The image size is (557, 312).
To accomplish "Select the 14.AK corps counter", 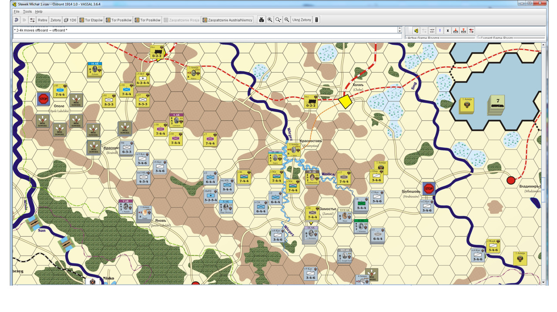I will 94,70.
